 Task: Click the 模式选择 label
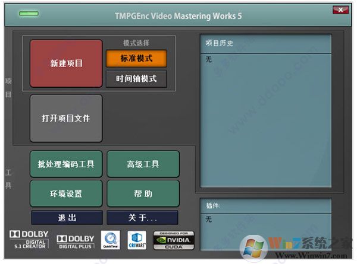click(136, 43)
